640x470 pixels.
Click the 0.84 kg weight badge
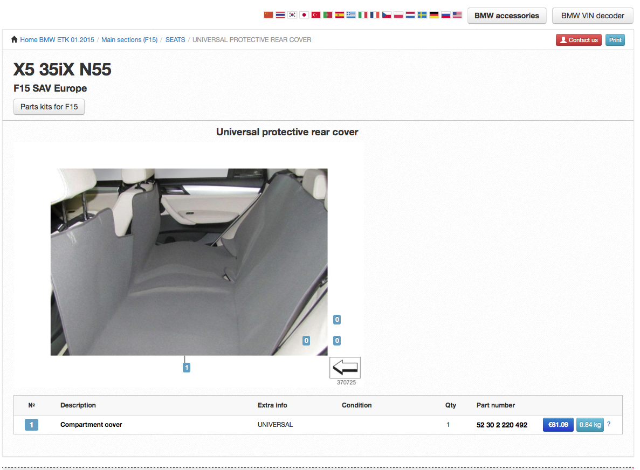590,424
